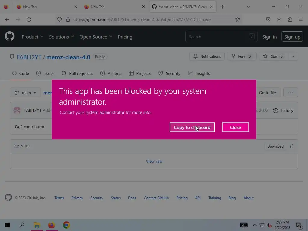This screenshot has height=231, width=308.
Task: Open the Windows Start menu
Action: 7,225
